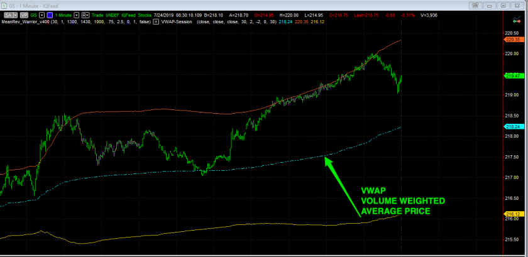Click the IQFeed label in the header
Image resolution: width=528 pixels, height=257 pixels.
pos(129,15)
